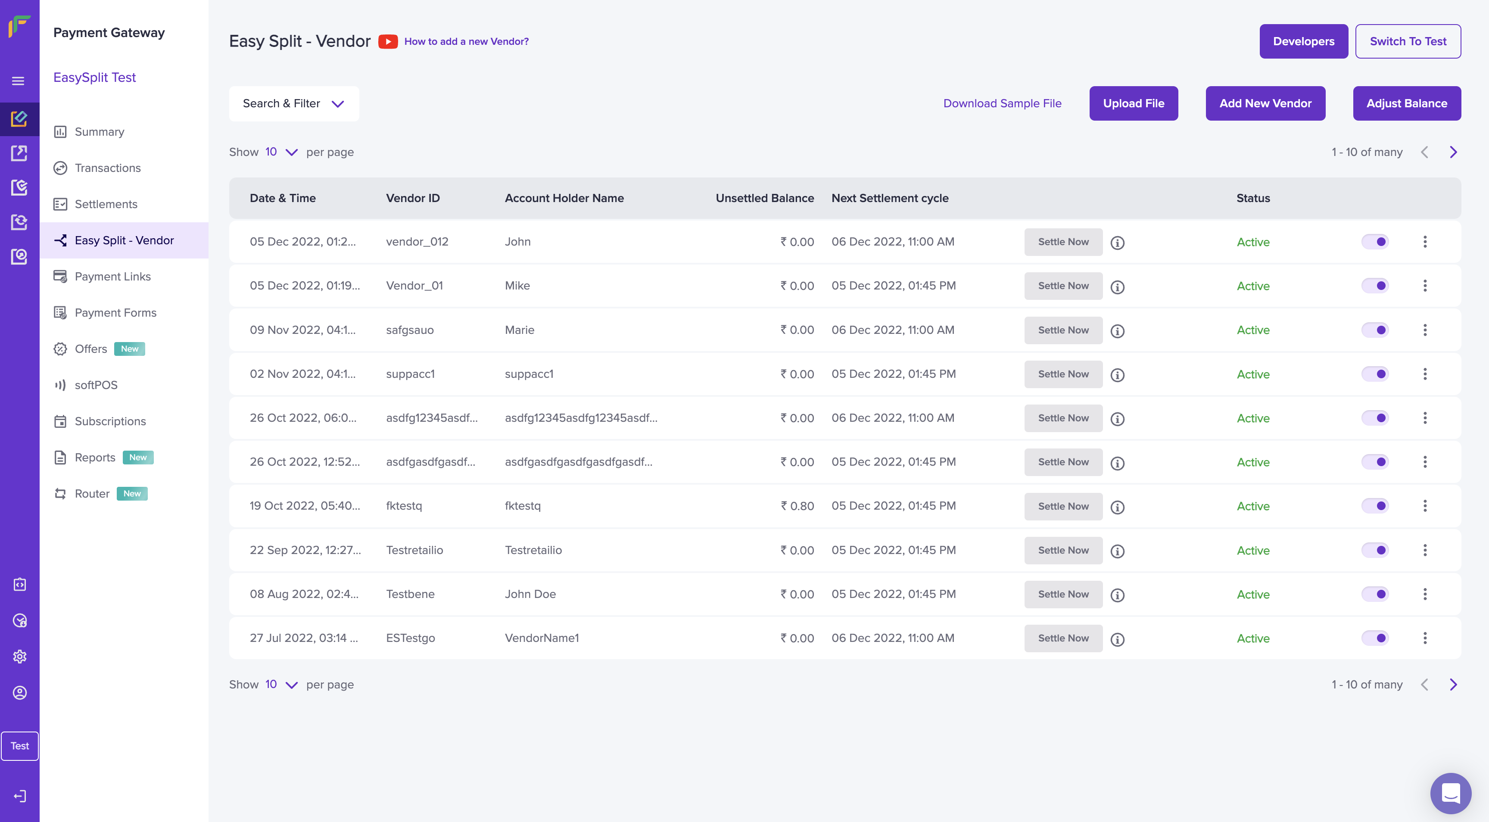Viewport: 1489px width, 822px height.
Task: Expand the Search & Filter dropdown
Action: (294, 103)
